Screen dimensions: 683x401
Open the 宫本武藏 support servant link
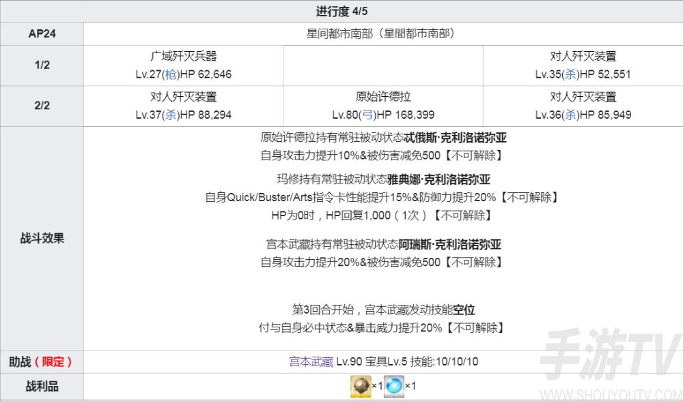pyautogui.click(x=311, y=362)
